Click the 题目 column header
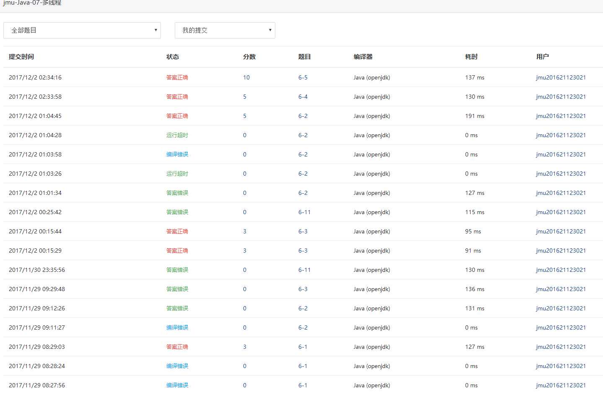603x394 pixels. pyautogui.click(x=305, y=56)
